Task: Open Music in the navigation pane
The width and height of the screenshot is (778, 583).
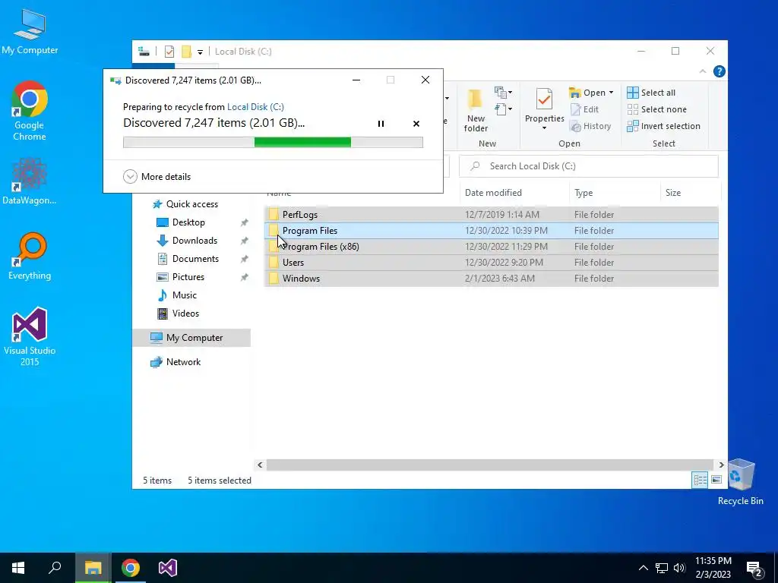Action: coord(177,295)
